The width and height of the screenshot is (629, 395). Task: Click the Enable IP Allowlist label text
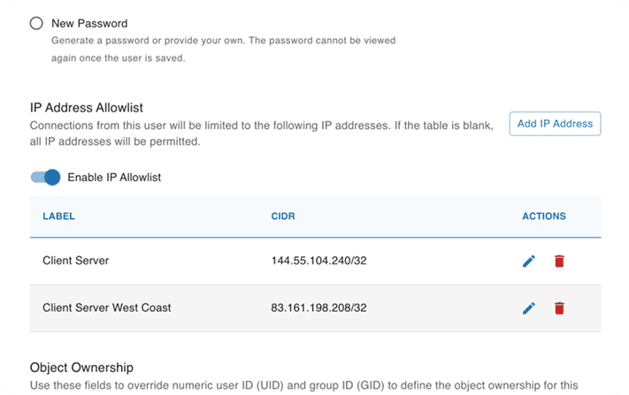[x=114, y=178]
